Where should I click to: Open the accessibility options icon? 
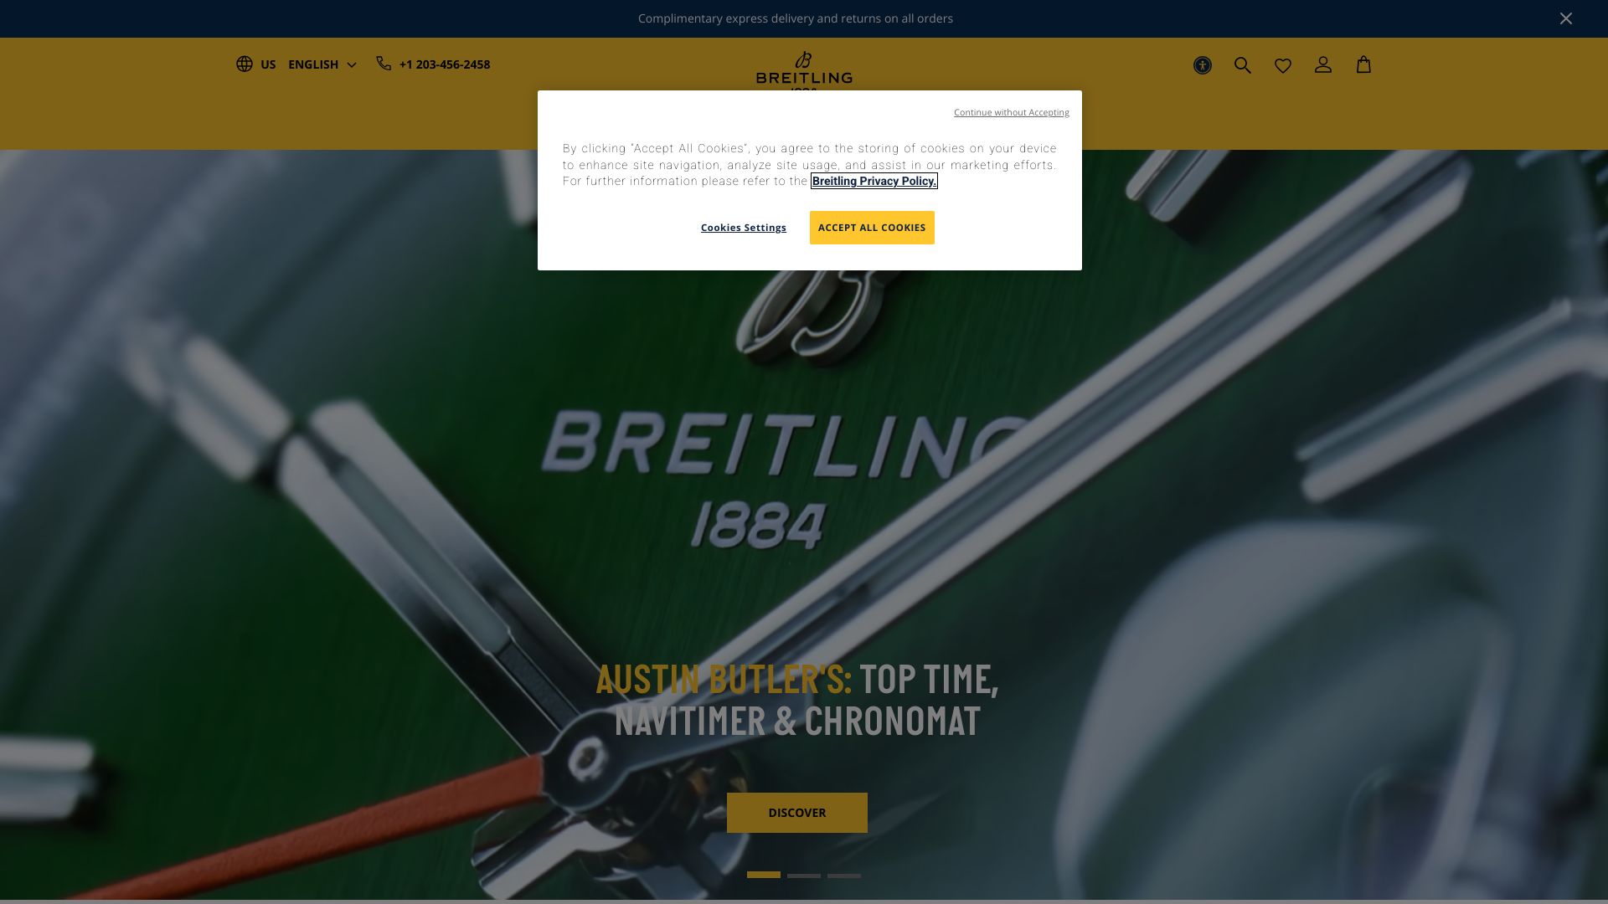(x=1203, y=65)
